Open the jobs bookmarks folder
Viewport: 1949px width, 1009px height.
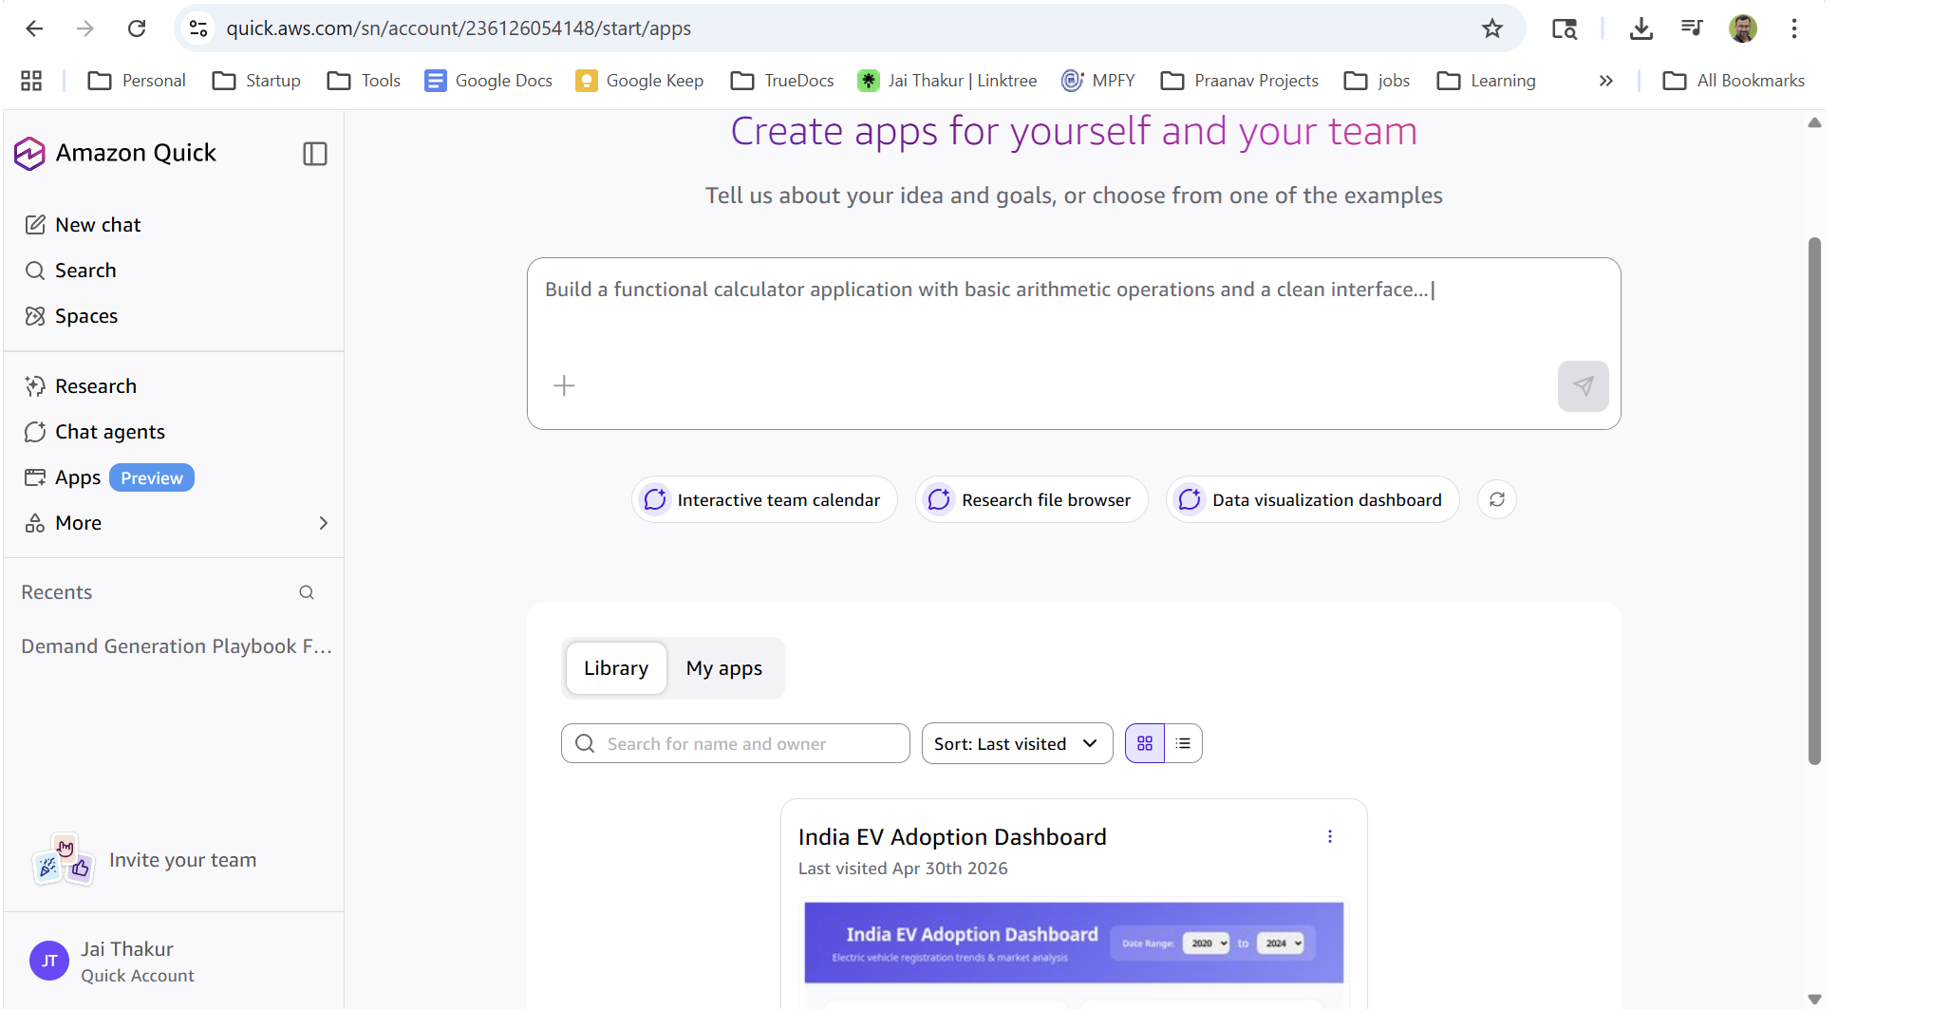pos(1377,81)
